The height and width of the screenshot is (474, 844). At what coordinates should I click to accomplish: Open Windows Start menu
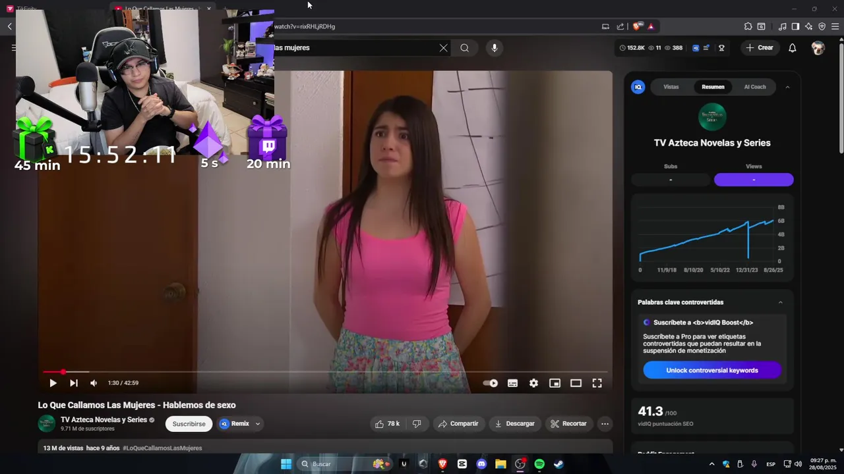[286, 464]
